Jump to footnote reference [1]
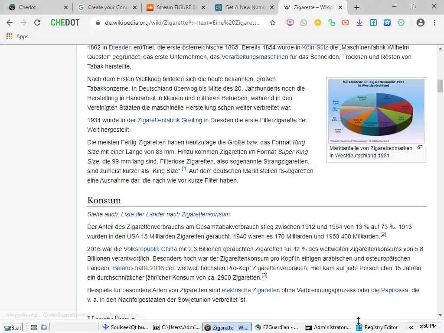This screenshot has width=444, height=333. click(x=185, y=169)
